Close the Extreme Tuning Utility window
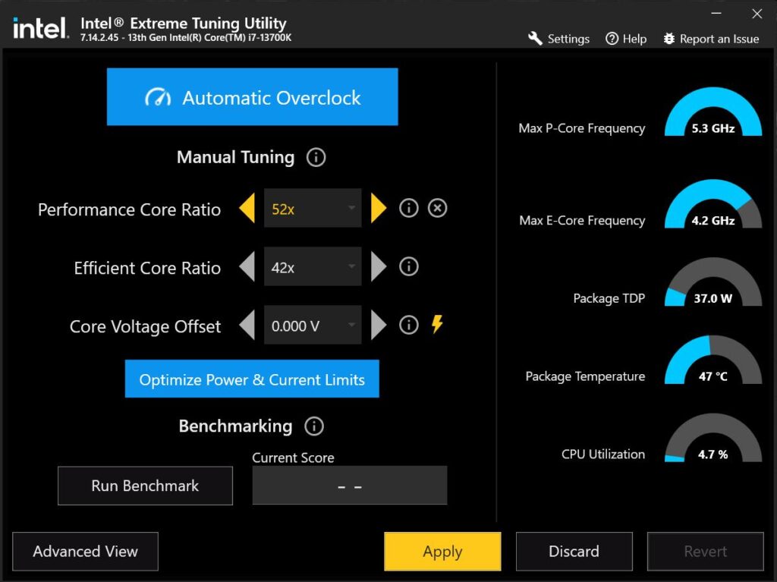The height and width of the screenshot is (582, 777). 757,14
